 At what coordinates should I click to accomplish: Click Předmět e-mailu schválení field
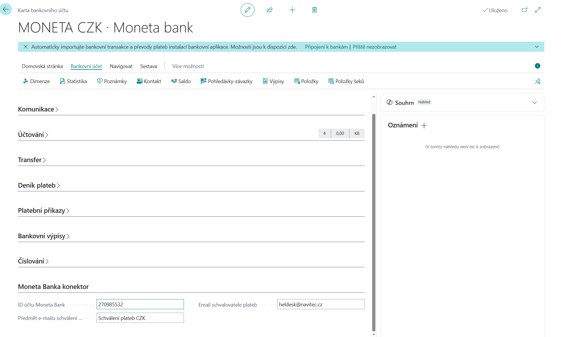point(140,318)
